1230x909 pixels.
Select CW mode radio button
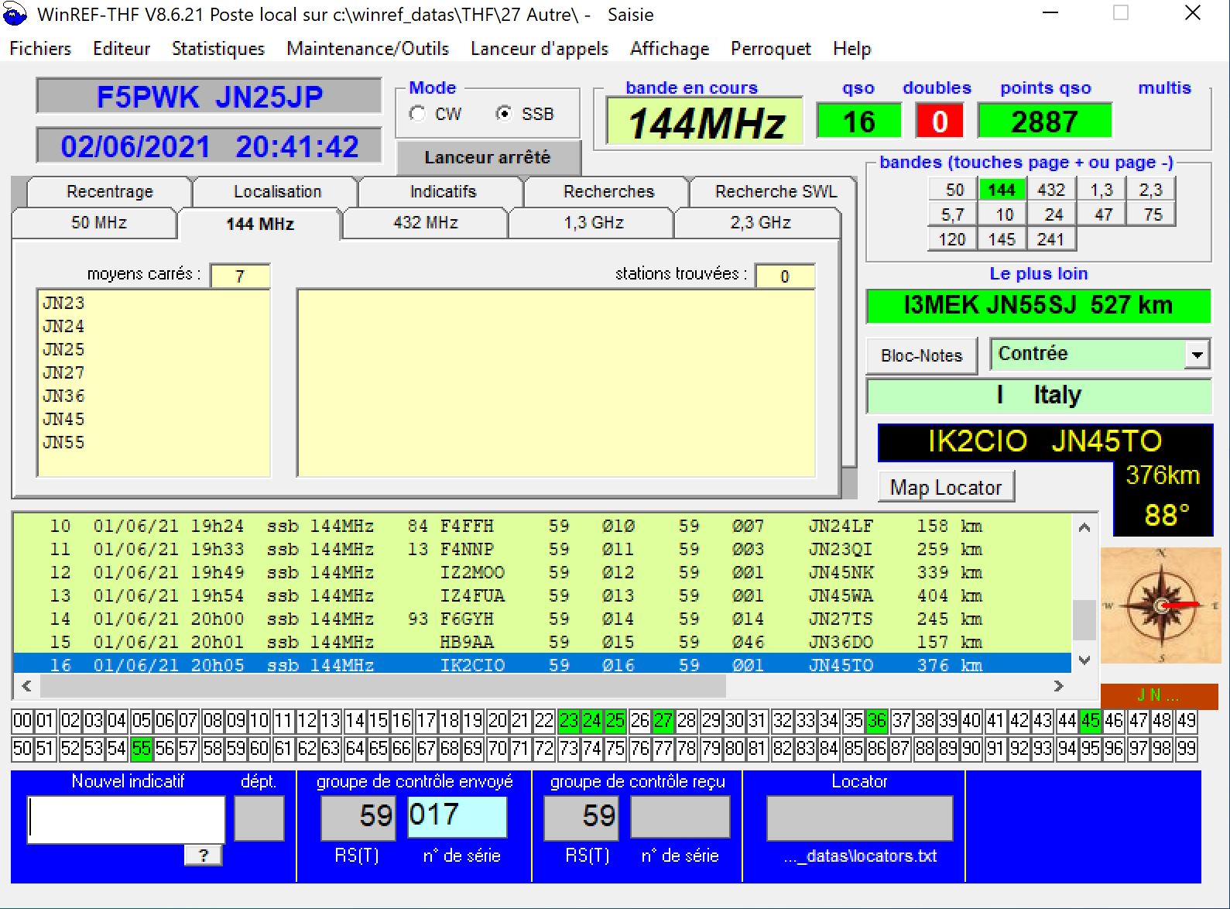point(418,114)
